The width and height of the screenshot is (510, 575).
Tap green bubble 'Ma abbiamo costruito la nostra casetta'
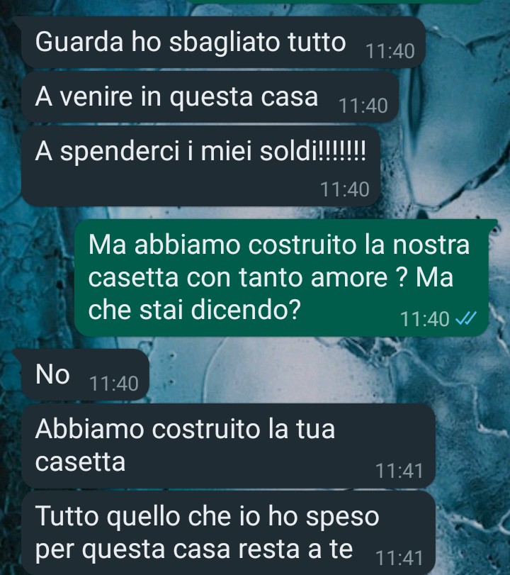[281, 278]
